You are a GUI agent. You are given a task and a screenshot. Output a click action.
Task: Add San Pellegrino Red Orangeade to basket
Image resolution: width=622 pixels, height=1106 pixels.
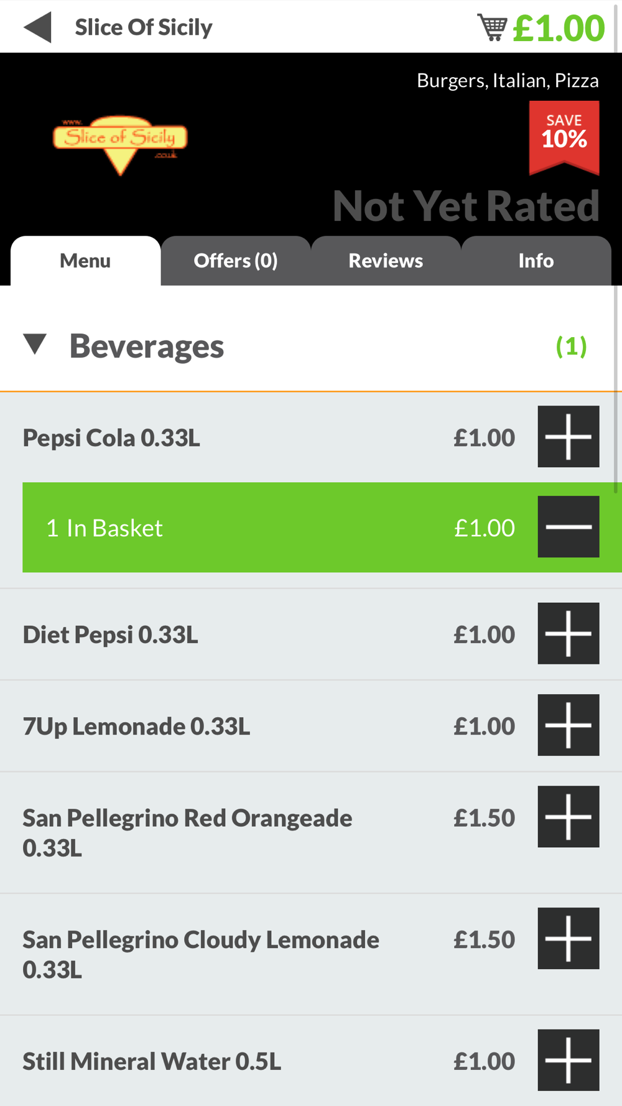click(x=568, y=817)
